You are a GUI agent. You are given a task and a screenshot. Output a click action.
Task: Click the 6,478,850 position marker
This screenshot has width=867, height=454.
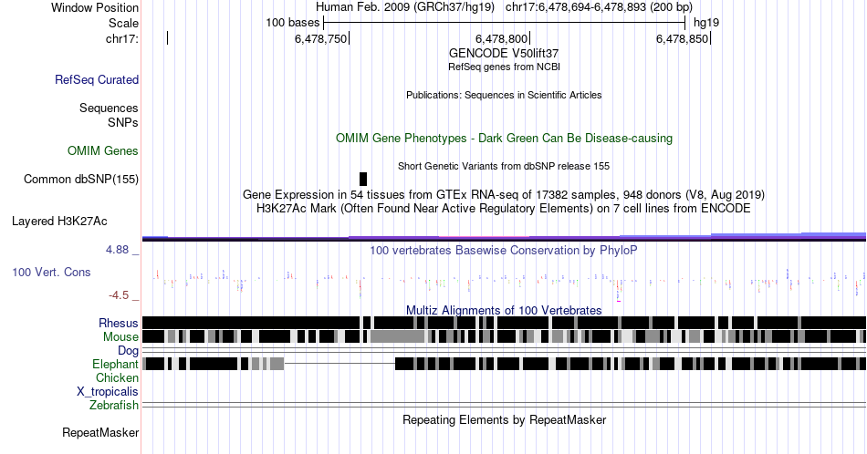(683, 38)
